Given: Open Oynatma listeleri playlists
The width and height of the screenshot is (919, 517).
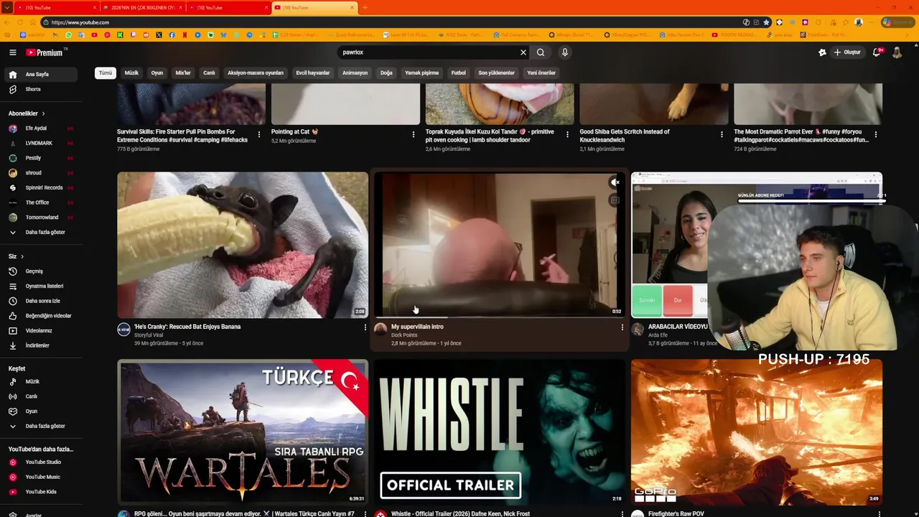Looking at the screenshot, I should pos(41,286).
